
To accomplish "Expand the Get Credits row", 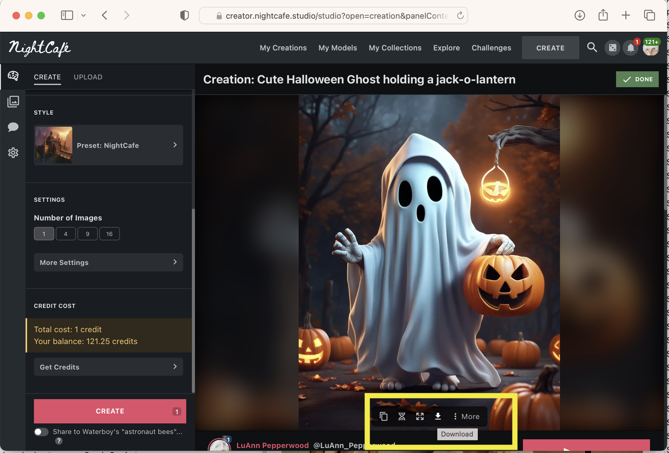I will click(x=108, y=367).
